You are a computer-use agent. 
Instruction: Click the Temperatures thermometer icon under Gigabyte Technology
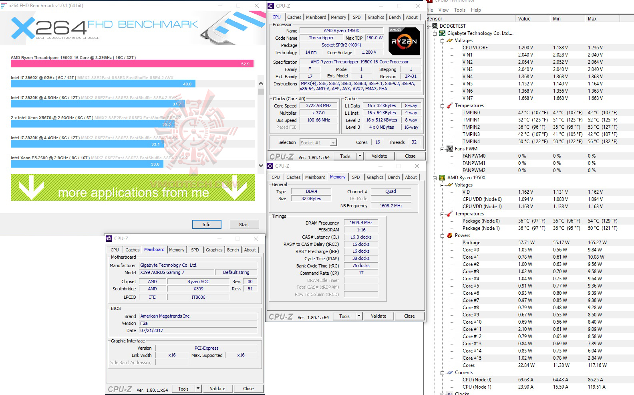pos(450,105)
